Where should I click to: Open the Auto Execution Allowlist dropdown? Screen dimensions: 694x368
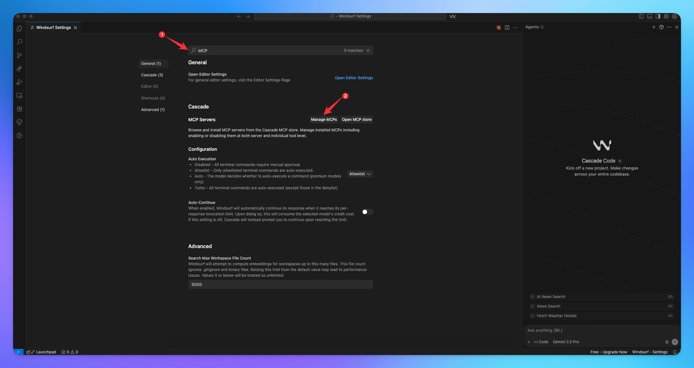(360, 174)
